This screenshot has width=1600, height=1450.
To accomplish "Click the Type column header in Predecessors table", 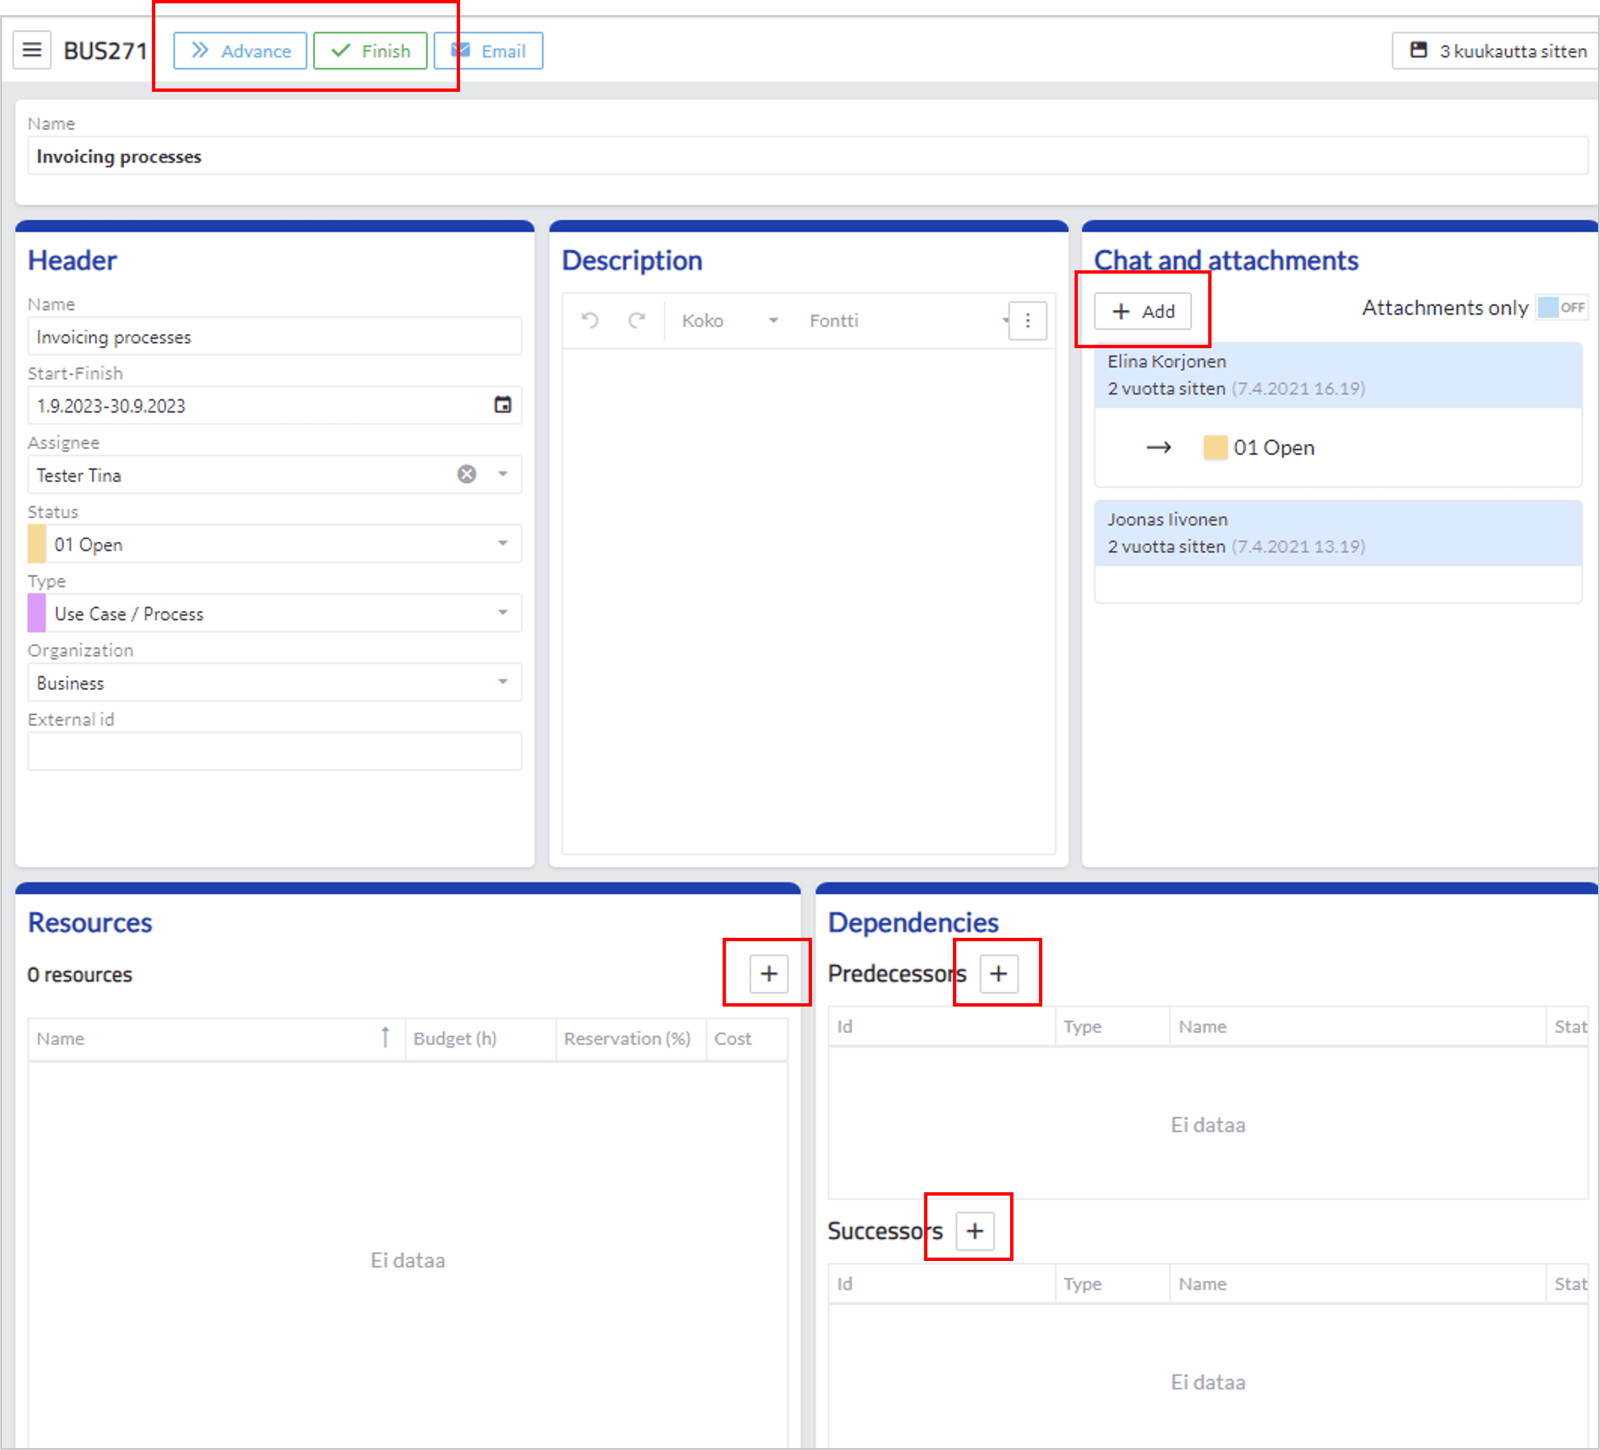I will pos(1112,1027).
